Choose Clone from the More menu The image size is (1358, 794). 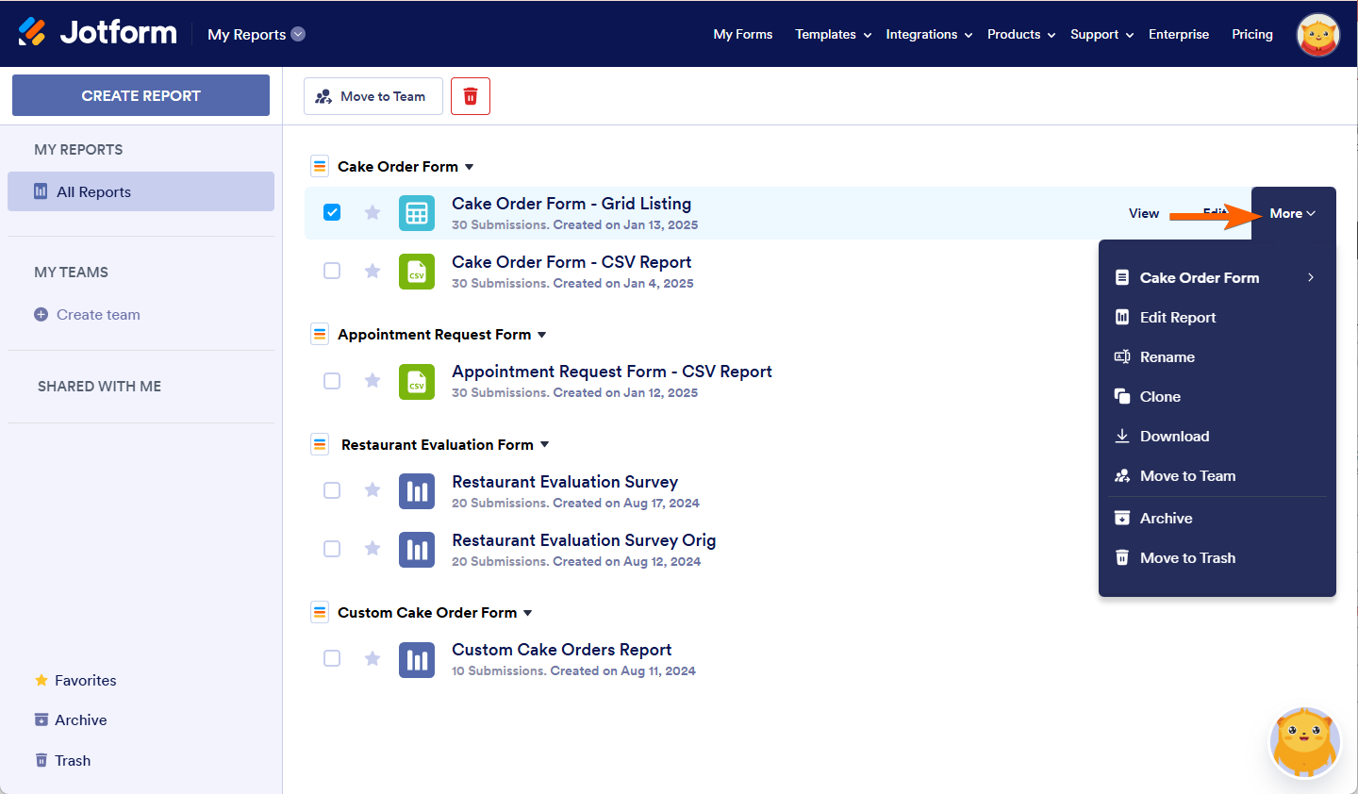[1160, 397]
